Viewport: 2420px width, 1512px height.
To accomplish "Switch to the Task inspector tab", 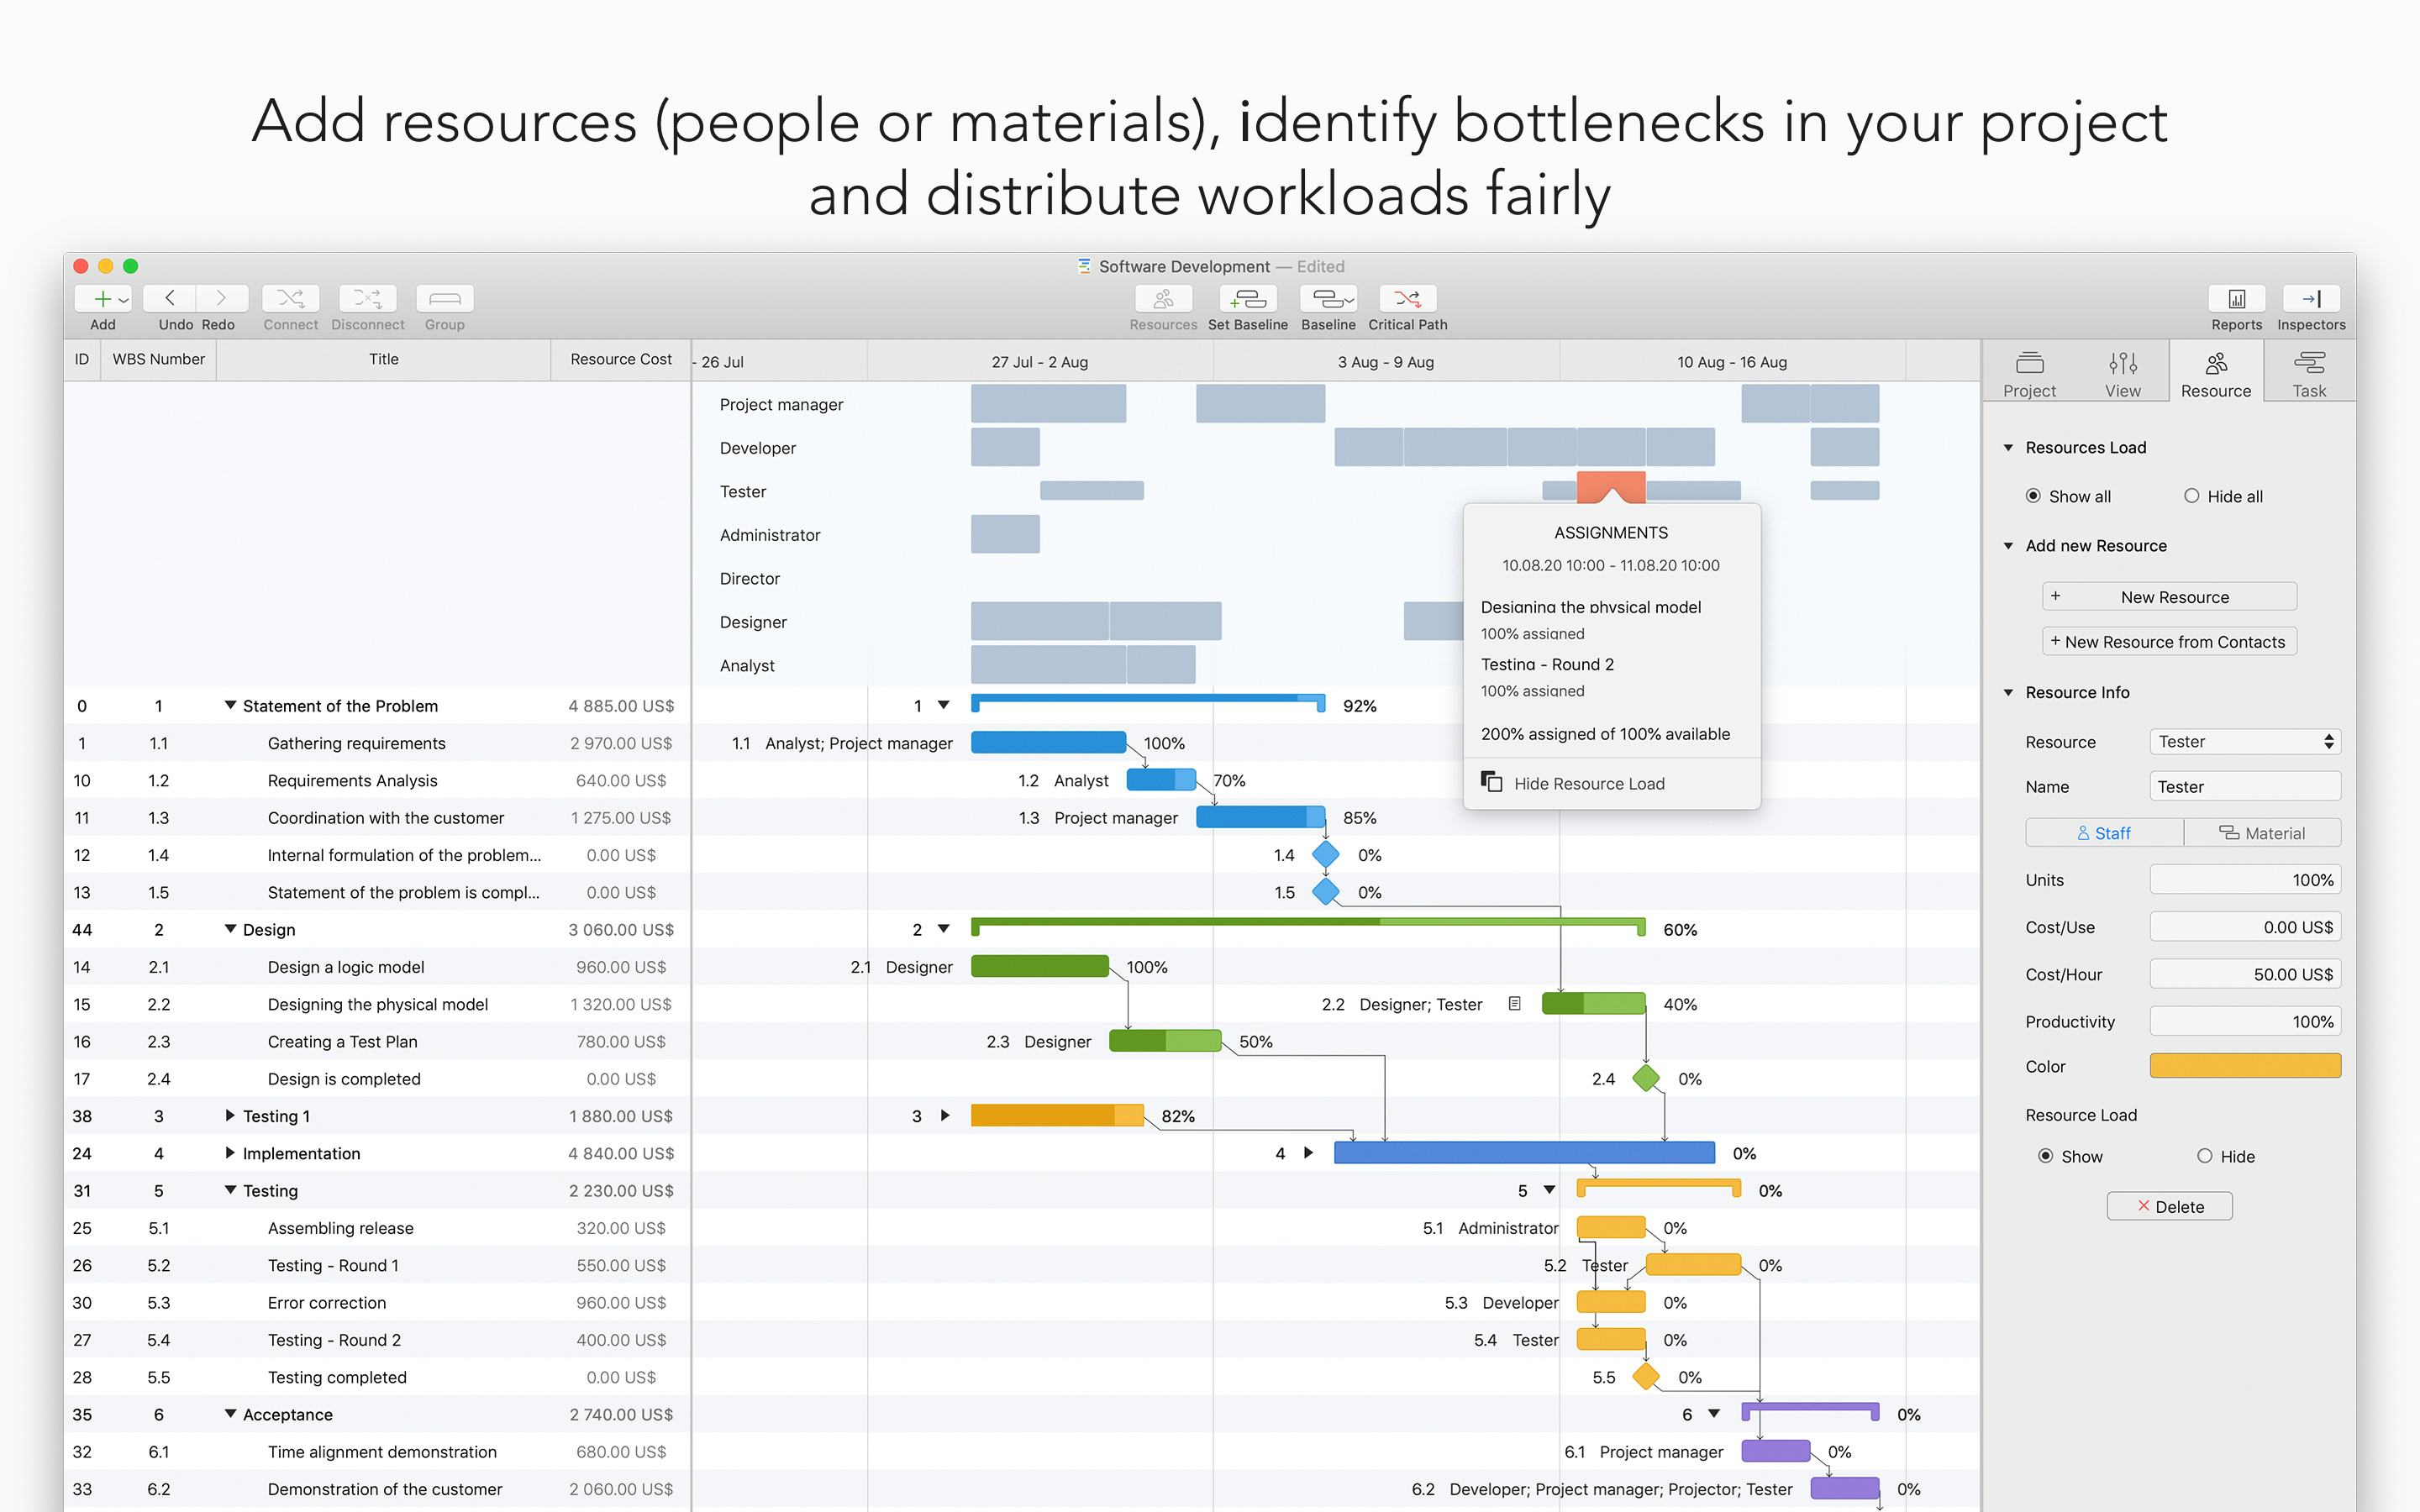I will (x=2309, y=373).
